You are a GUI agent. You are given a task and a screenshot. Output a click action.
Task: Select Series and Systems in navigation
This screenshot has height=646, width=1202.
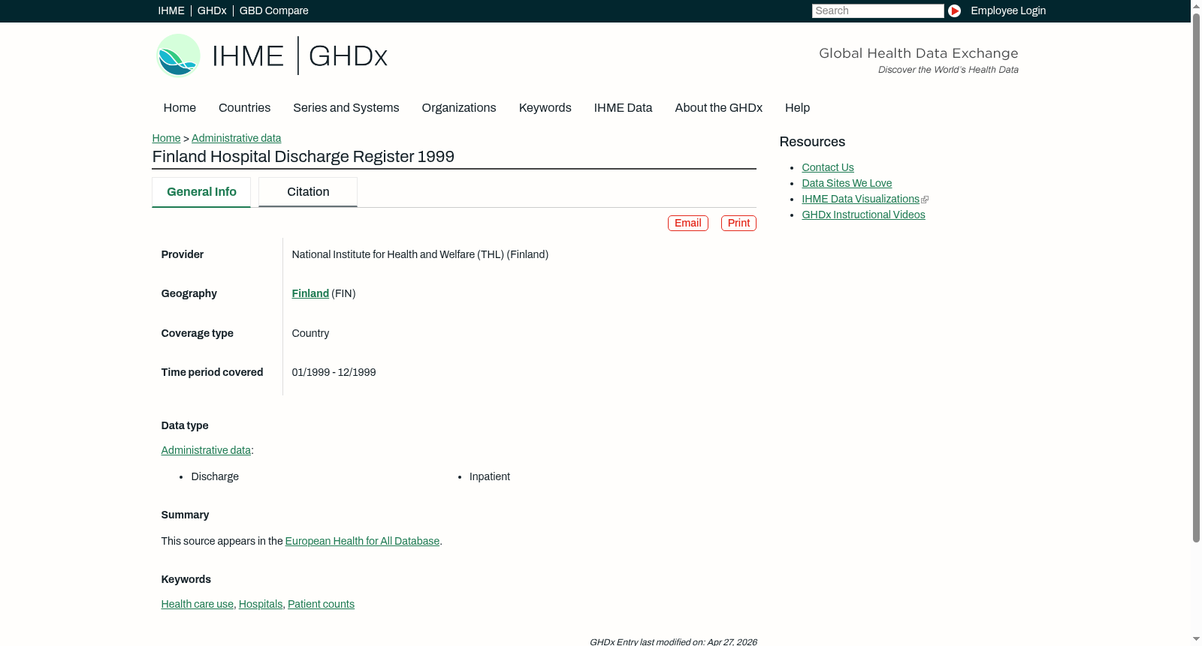coord(346,108)
